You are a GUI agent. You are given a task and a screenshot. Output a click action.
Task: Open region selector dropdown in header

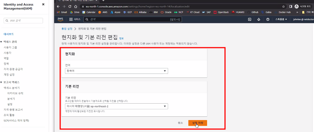pos(281,19)
